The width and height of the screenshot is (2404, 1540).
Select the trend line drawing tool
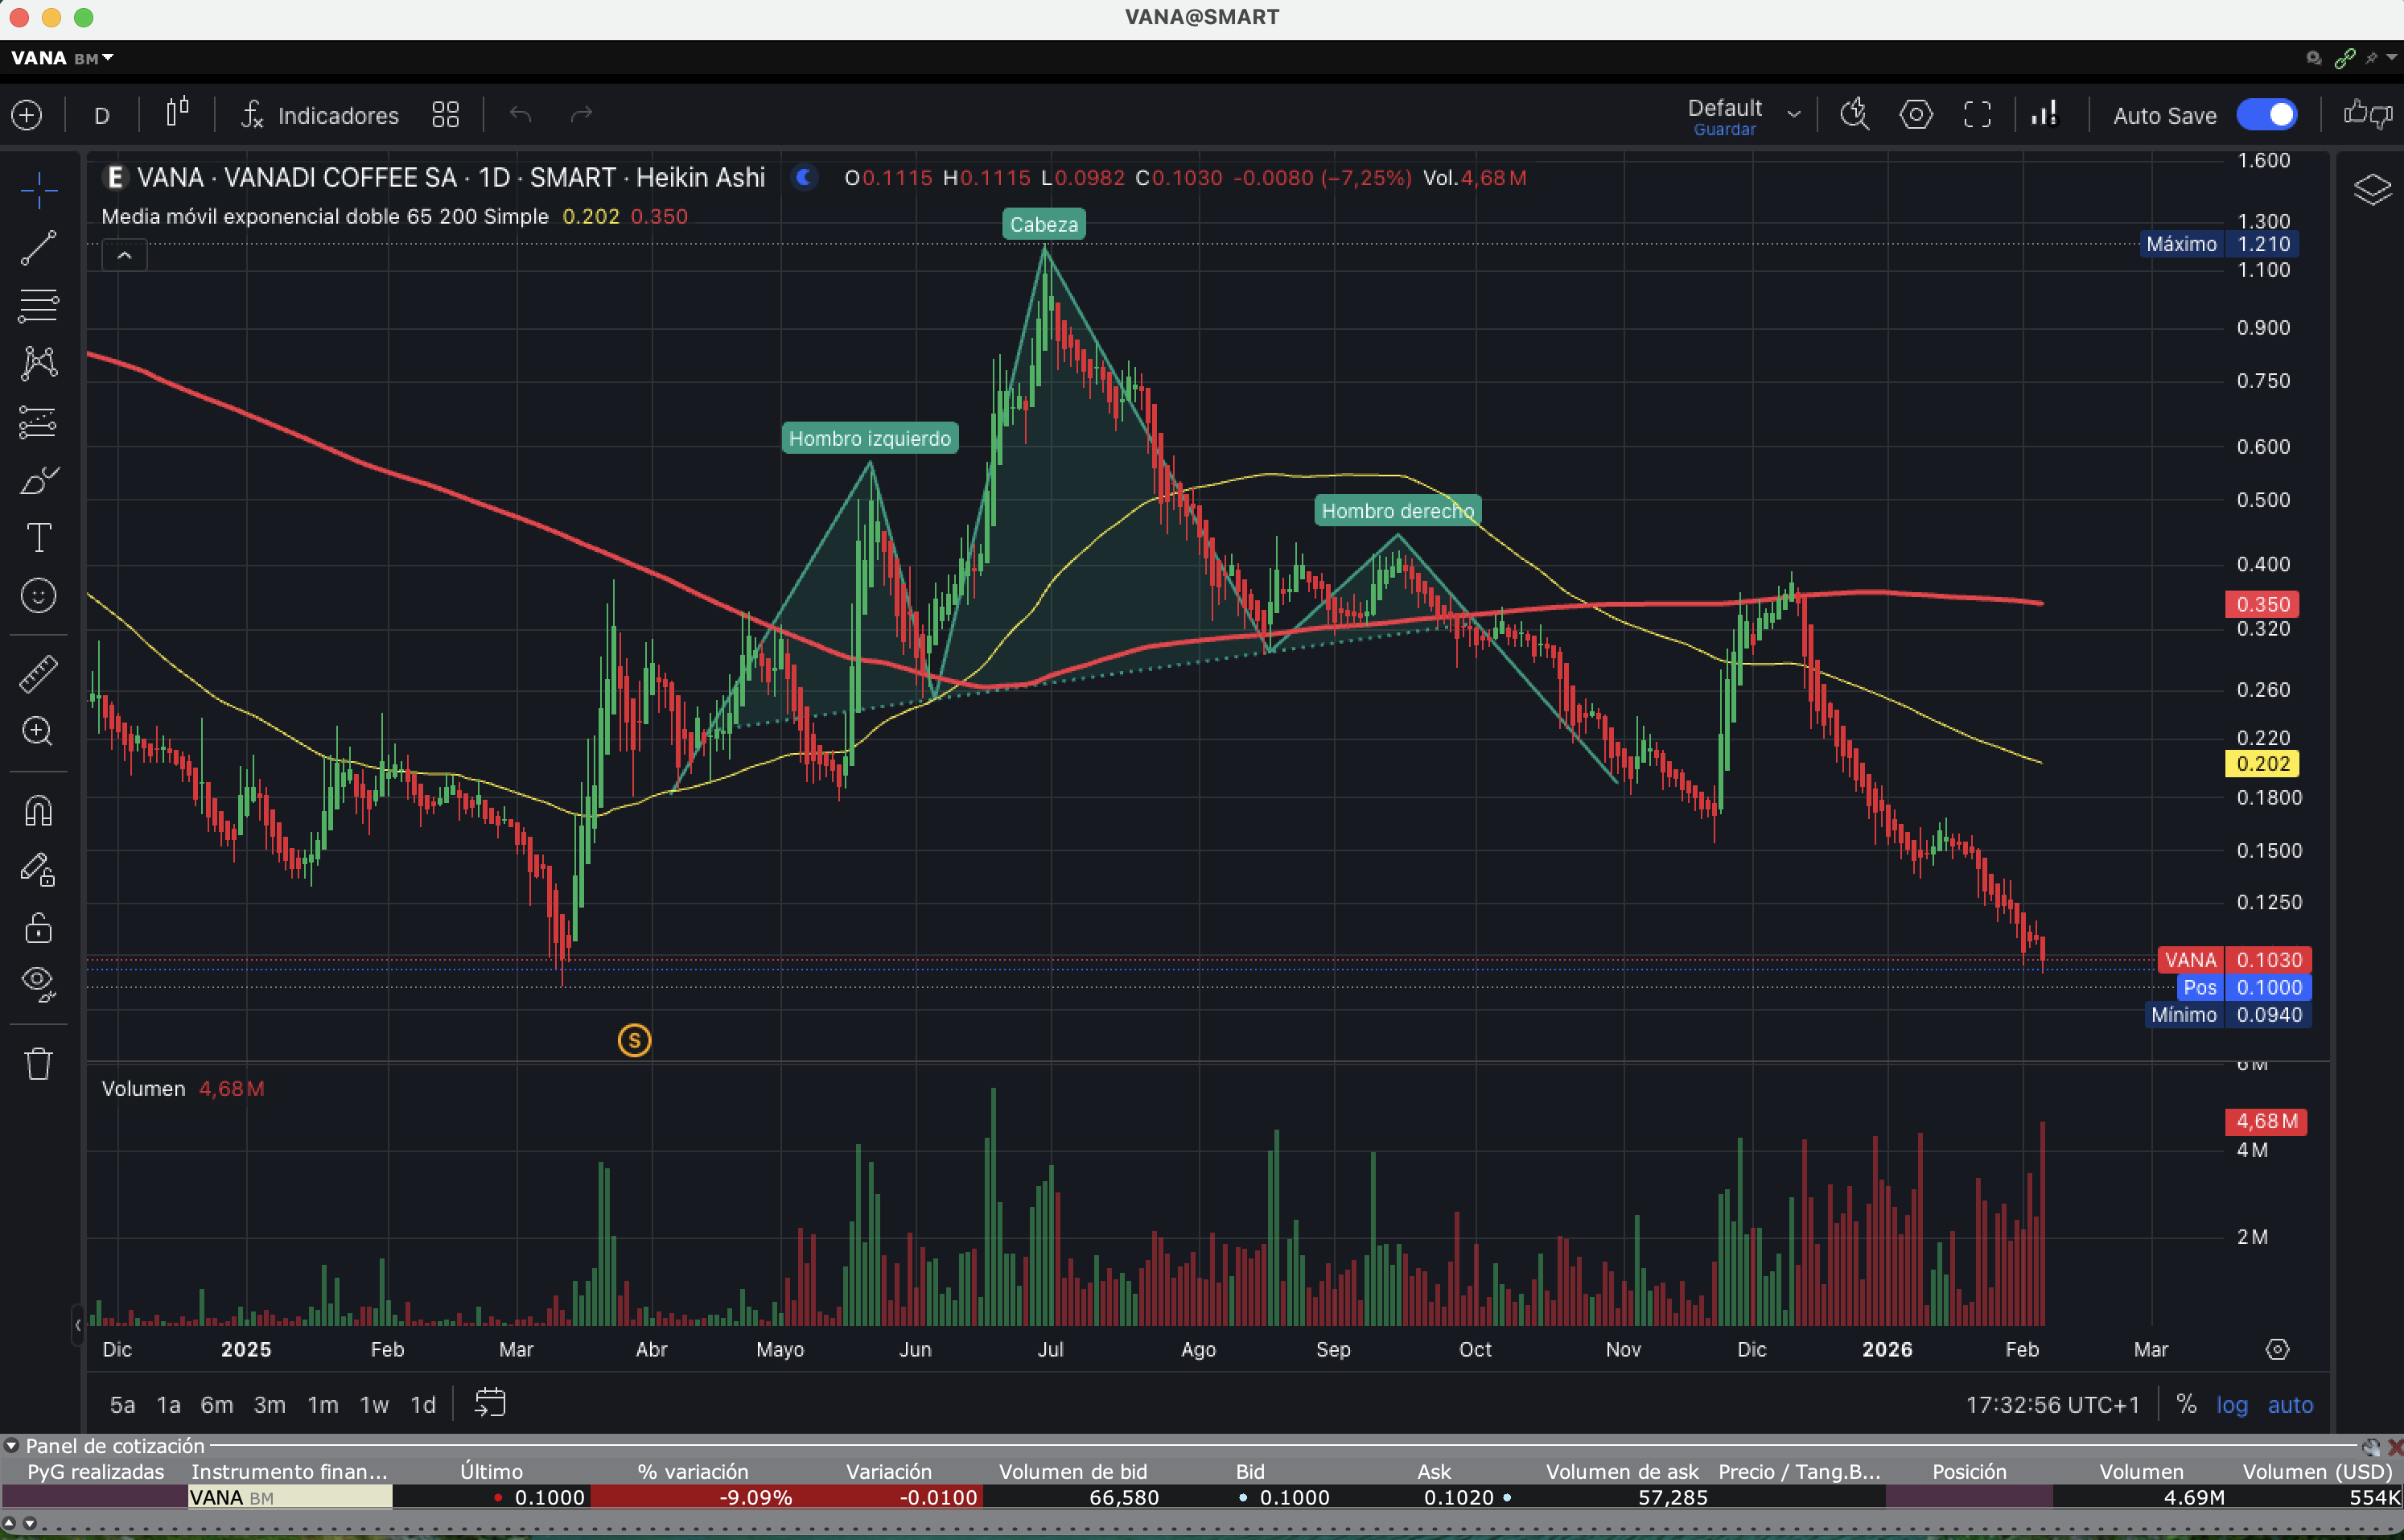point(38,248)
